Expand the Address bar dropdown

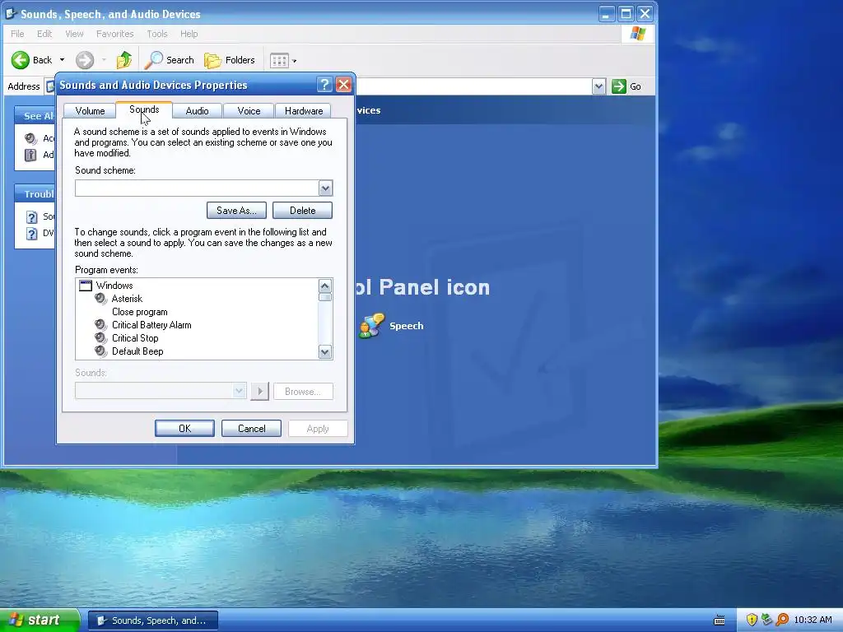click(x=598, y=86)
